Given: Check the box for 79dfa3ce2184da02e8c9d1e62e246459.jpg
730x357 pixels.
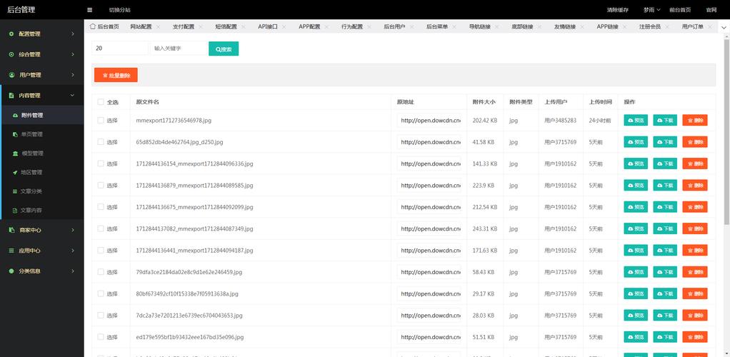Looking at the screenshot, I should 101,272.
